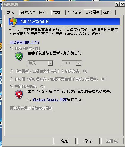Open the Windows Update 网站 link
The image size is (125, 147).
click(50, 100)
